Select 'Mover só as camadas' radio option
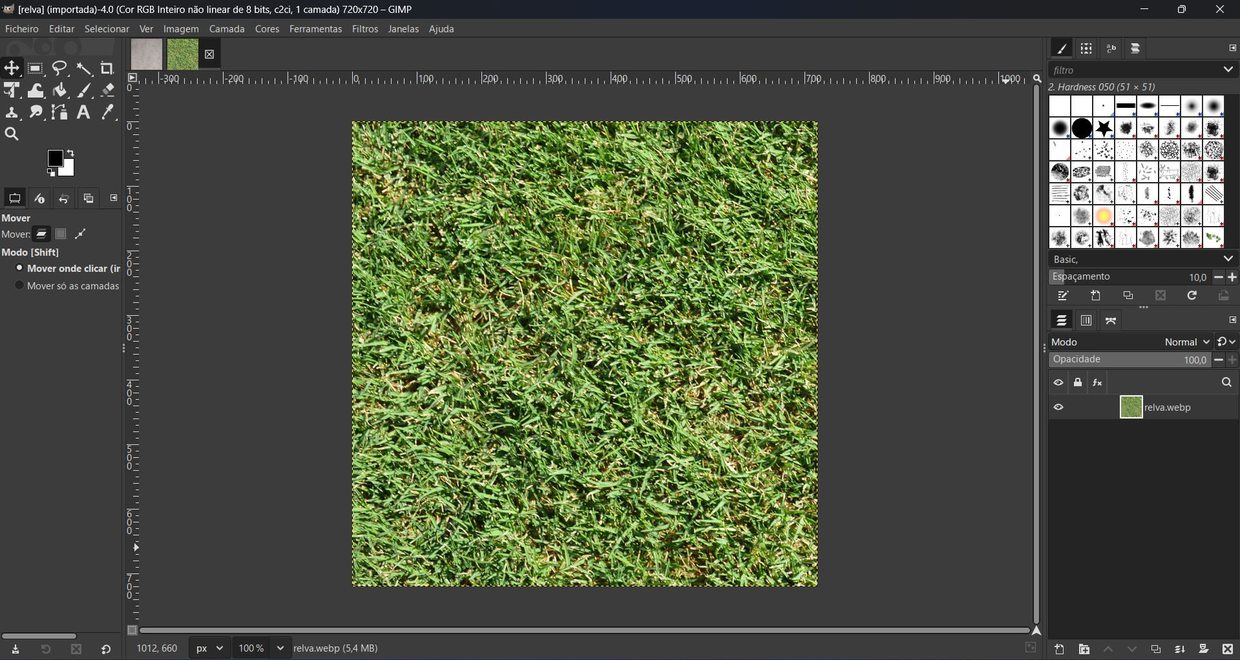The height and width of the screenshot is (660, 1240). click(19, 286)
